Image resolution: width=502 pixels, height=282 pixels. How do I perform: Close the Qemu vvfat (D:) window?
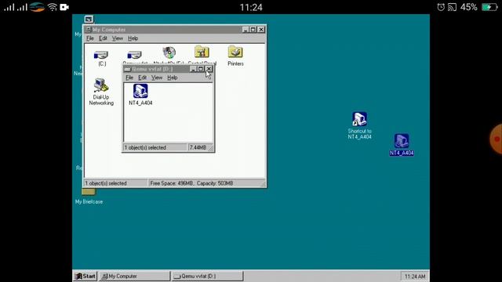coord(209,69)
